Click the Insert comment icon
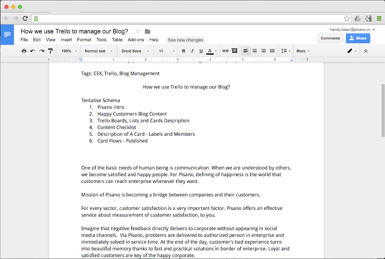The image size is (385, 259). (234, 51)
